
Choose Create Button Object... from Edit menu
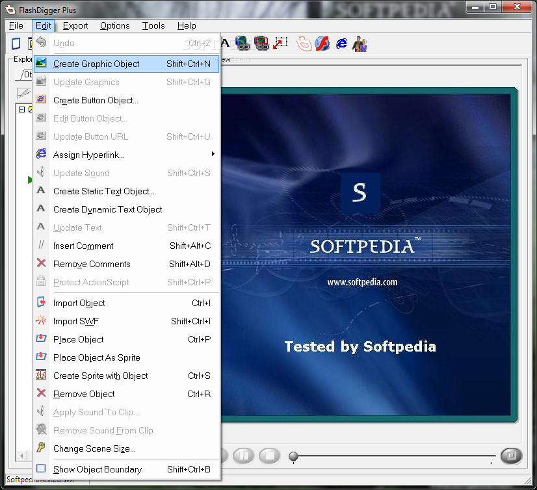[x=126, y=100]
